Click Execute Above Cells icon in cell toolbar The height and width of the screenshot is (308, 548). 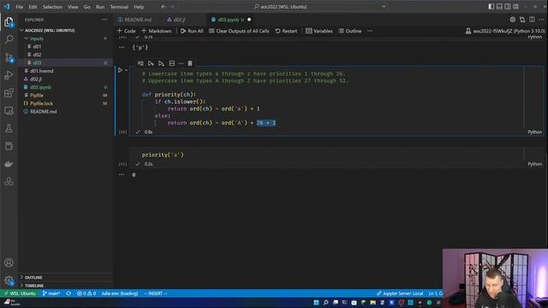coord(151,63)
